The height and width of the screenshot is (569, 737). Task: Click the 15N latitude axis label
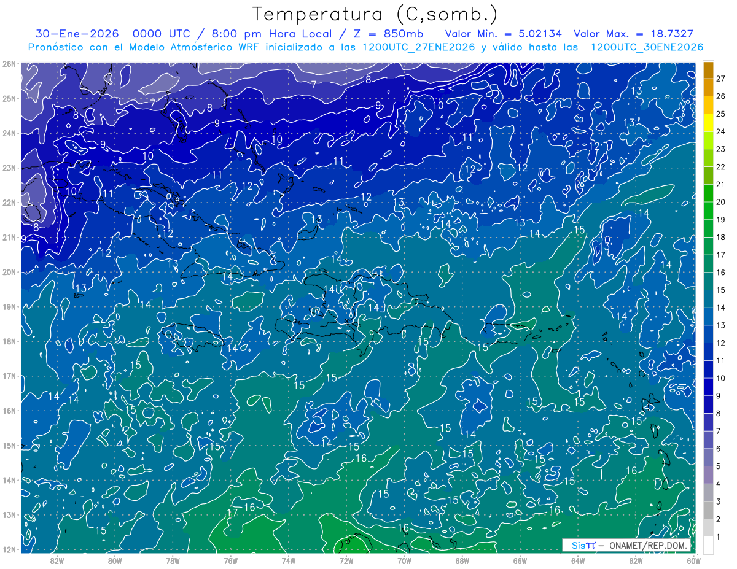point(9,445)
